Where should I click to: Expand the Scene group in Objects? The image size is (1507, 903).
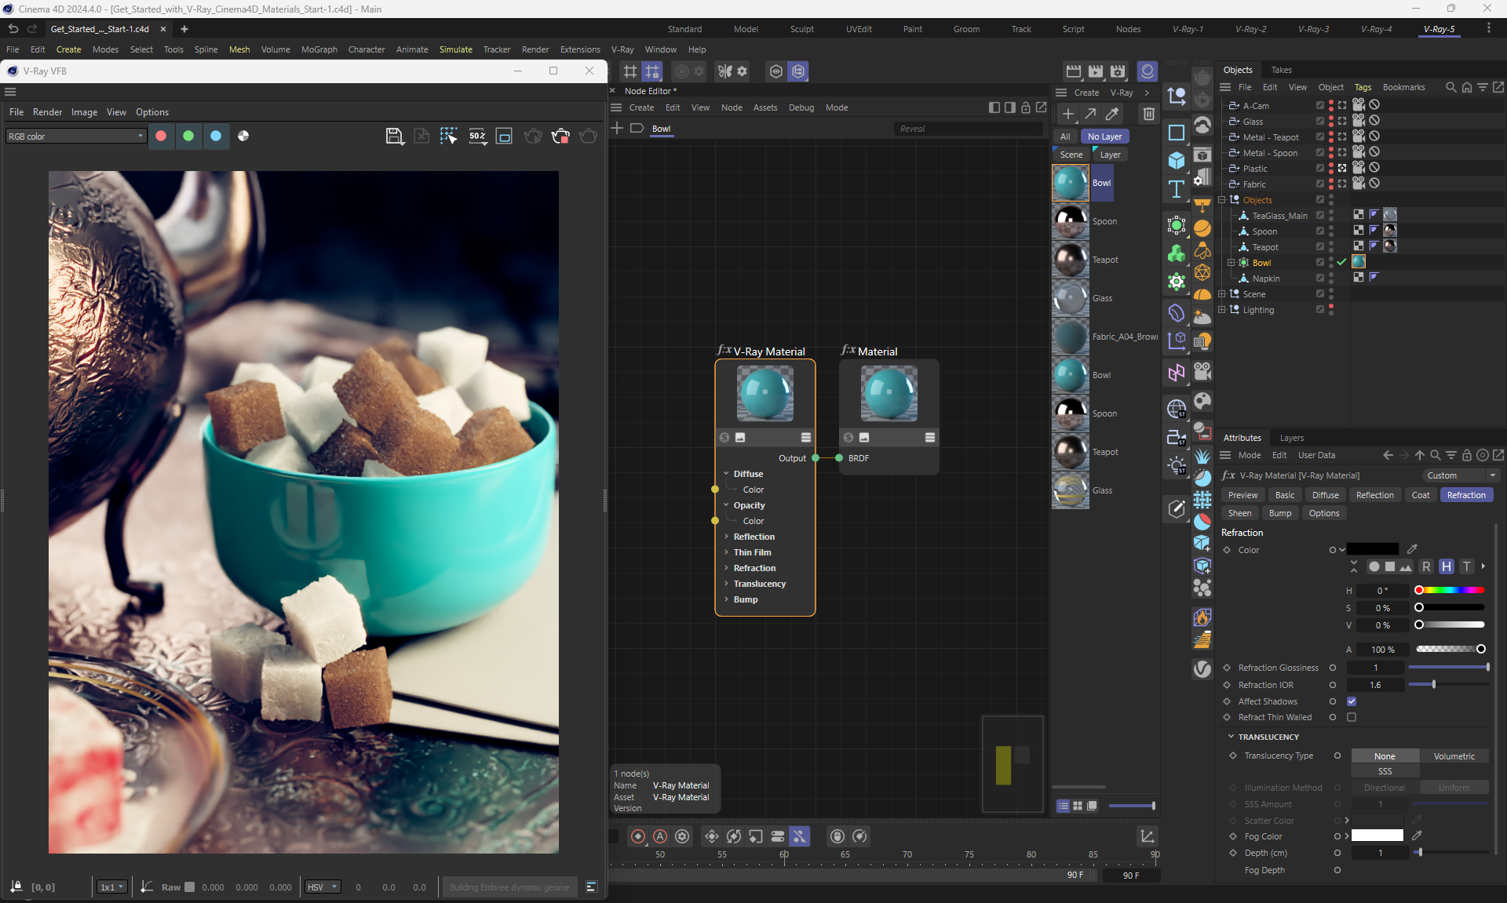point(1222,294)
